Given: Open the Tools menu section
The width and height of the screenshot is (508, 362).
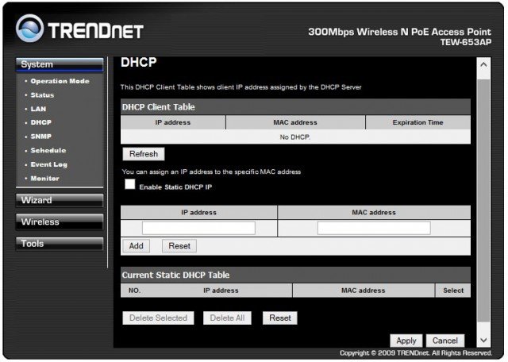Looking at the screenshot, I should tap(60, 244).
